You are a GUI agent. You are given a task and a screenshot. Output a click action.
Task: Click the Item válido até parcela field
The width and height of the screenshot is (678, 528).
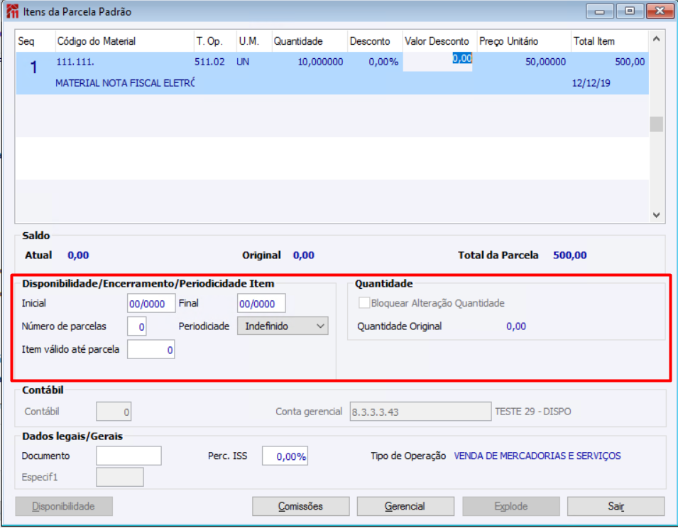[151, 350]
